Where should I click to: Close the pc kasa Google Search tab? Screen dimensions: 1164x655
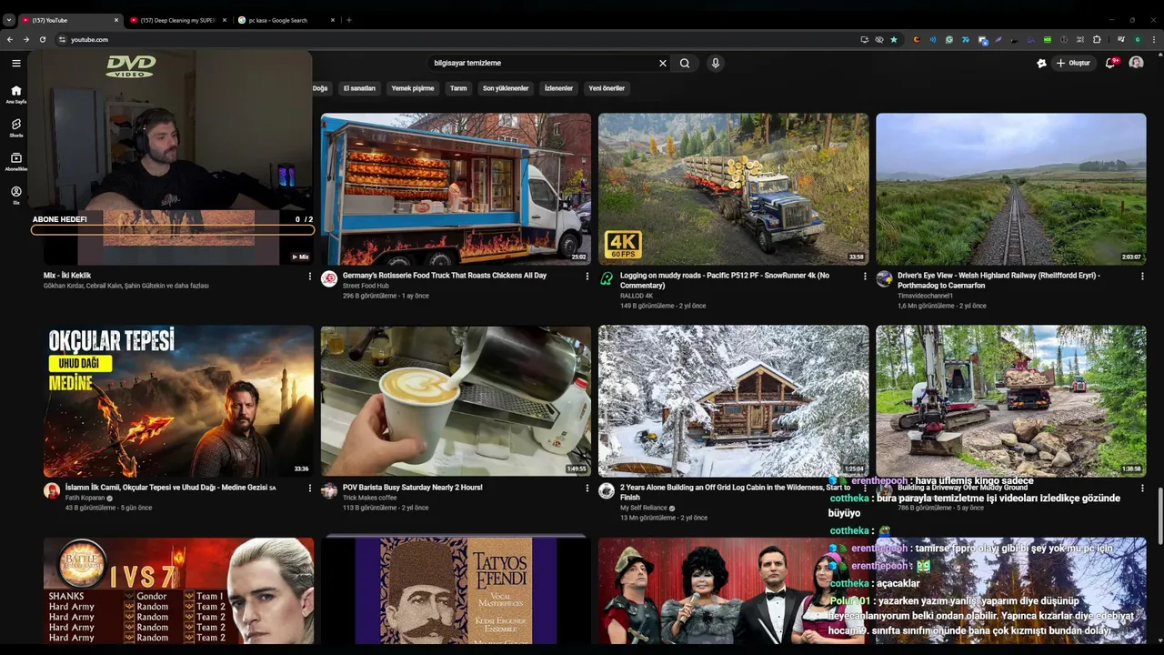coord(332,20)
